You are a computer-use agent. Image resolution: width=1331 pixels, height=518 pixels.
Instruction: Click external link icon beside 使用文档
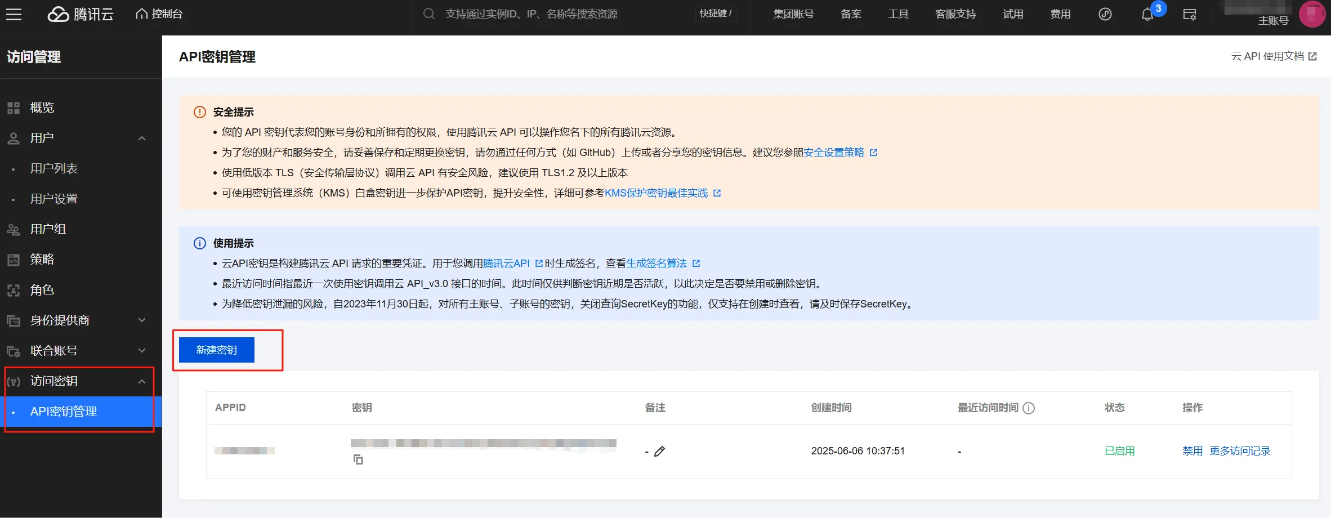point(1312,56)
